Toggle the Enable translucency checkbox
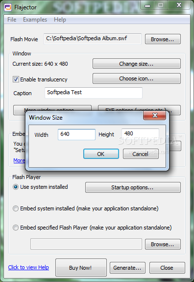194x282 pixels. pos(16,79)
